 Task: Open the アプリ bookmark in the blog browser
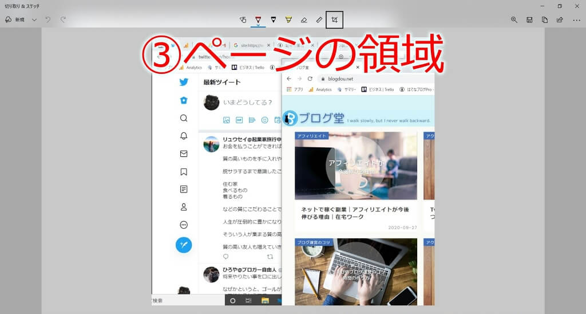(x=295, y=89)
